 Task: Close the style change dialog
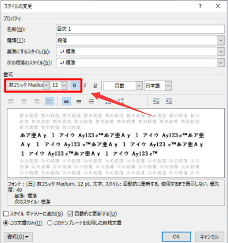click(x=218, y=6)
